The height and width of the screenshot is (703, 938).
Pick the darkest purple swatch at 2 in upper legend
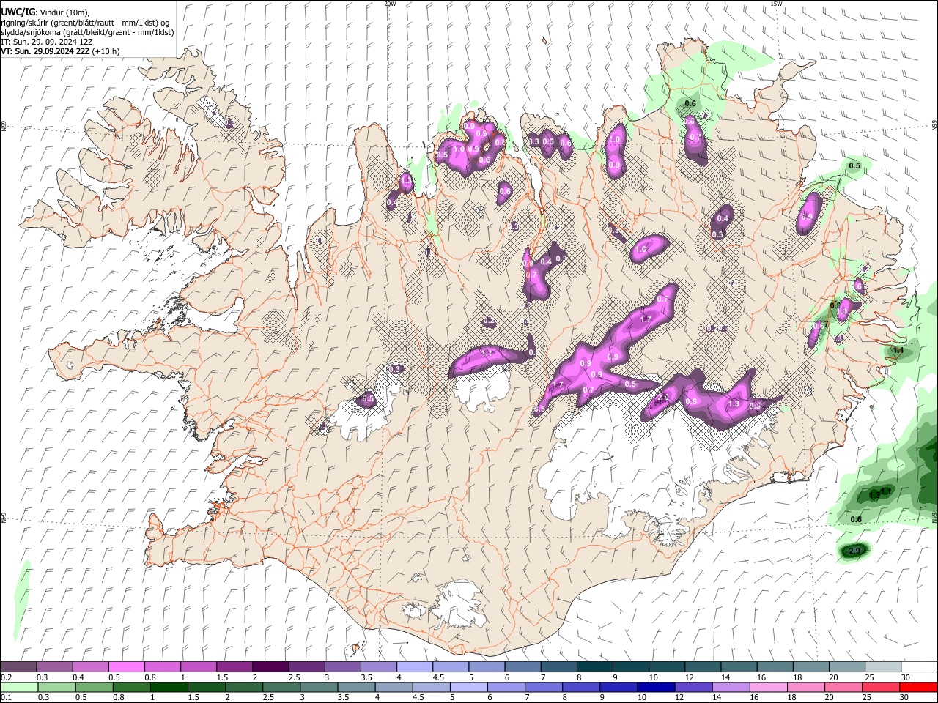tap(270, 667)
